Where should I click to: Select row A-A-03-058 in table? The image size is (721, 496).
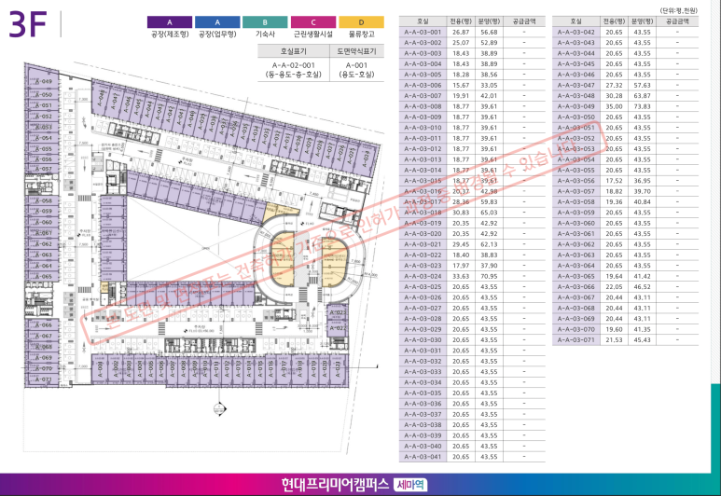(625, 201)
